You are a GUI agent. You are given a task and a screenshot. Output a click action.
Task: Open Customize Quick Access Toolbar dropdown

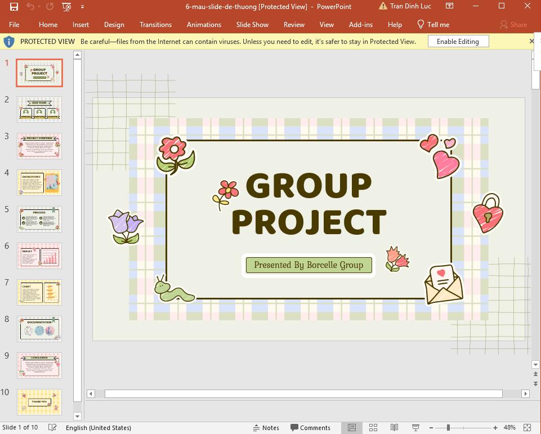pyautogui.click(x=82, y=6)
